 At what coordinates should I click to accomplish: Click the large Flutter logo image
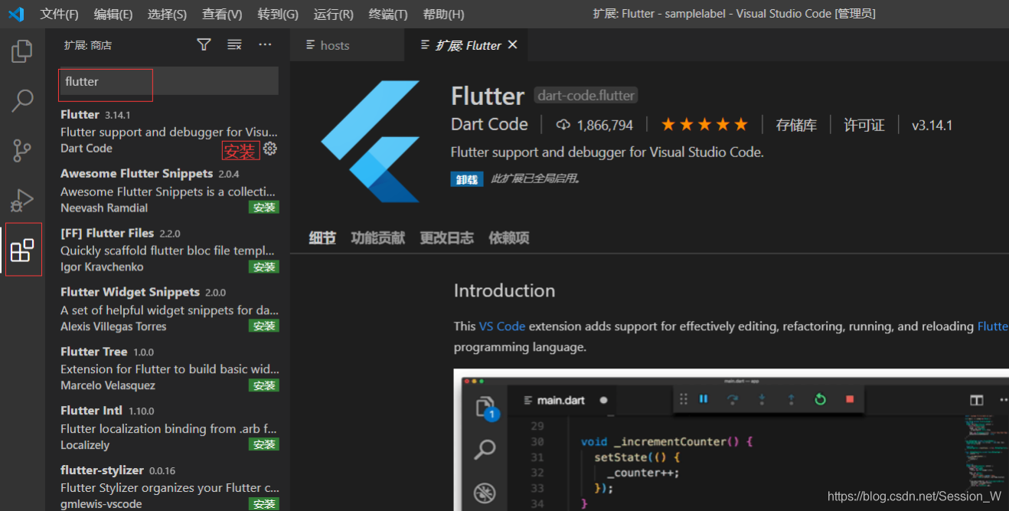(x=371, y=141)
